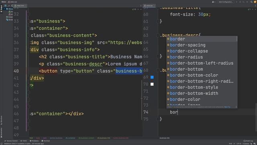Choose 'border-color' completion suggestion
The width and height of the screenshot is (257, 145).
(202, 99)
